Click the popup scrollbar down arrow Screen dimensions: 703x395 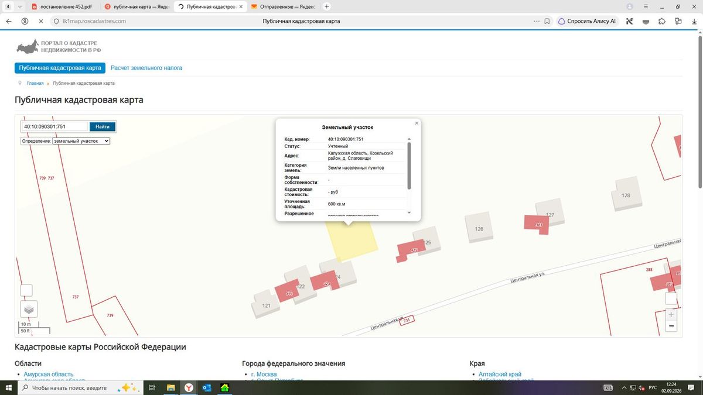point(409,213)
